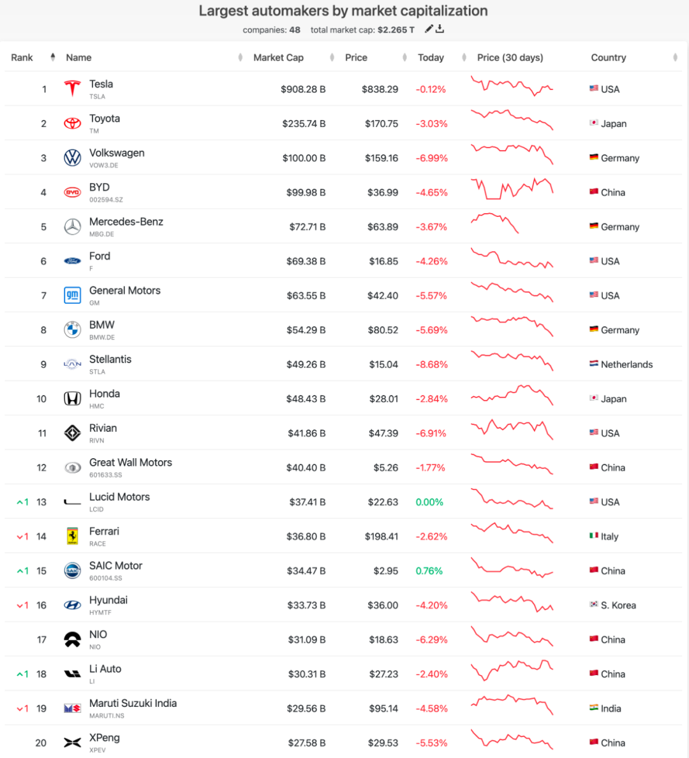689x758 pixels.
Task: Click the Toyota logo icon
Action: click(x=73, y=123)
